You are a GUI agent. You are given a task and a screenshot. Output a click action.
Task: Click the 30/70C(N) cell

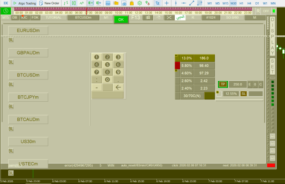(192, 96)
